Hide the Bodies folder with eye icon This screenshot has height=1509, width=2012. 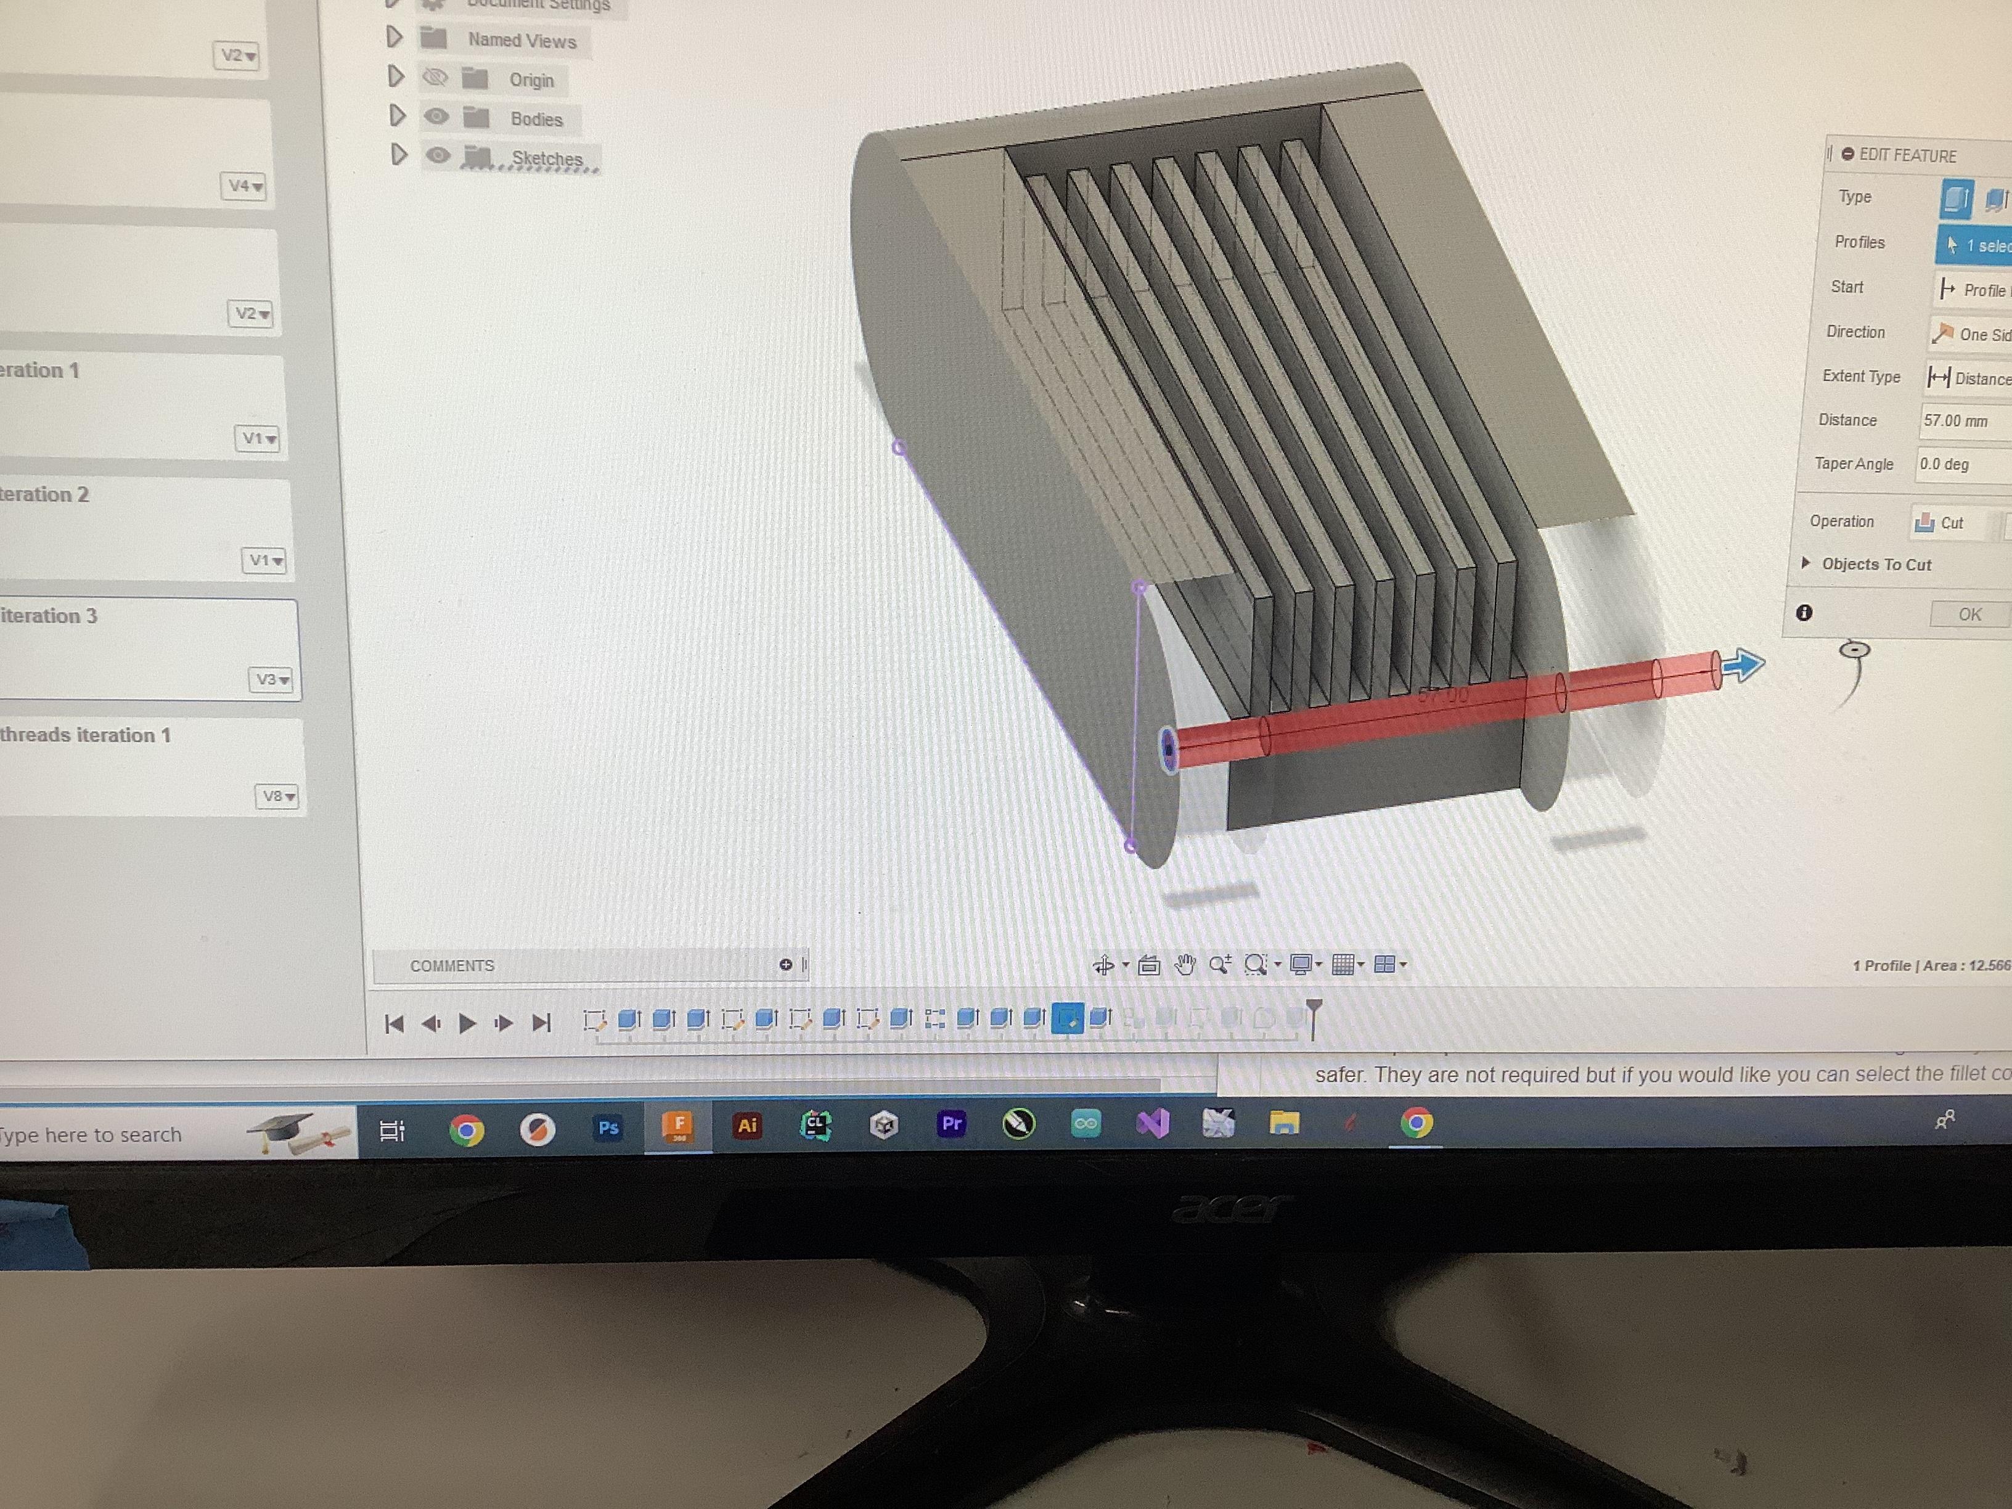(x=438, y=117)
